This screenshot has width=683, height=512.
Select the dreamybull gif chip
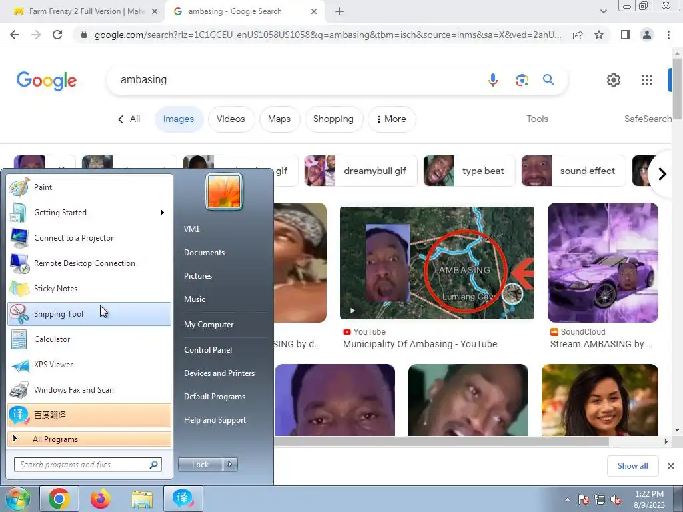(x=361, y=171)
